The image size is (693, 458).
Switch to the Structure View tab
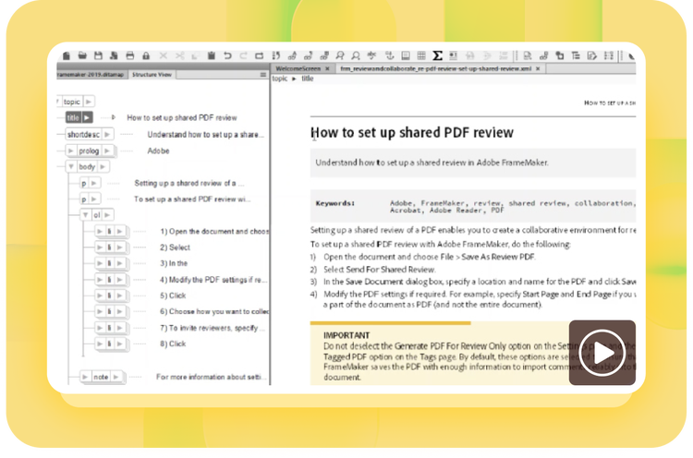[152, 75]
